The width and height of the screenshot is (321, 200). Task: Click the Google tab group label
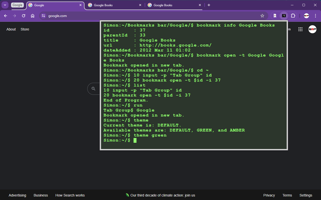click(17, 5)
